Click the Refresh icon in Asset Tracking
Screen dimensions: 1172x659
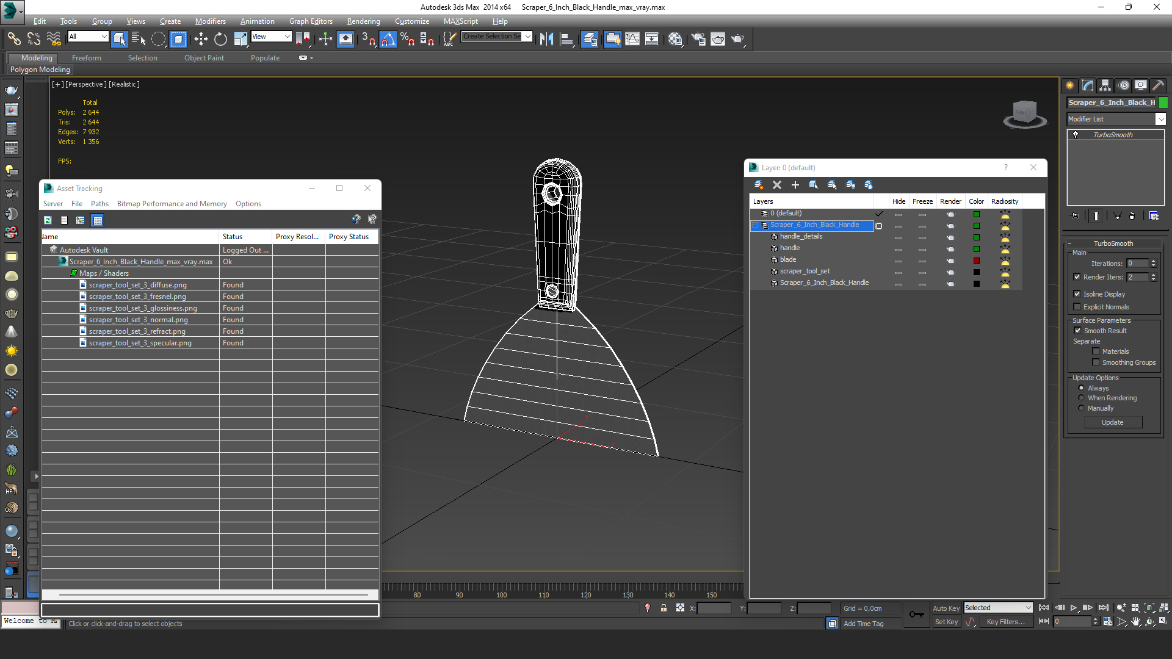click(48, 220)
